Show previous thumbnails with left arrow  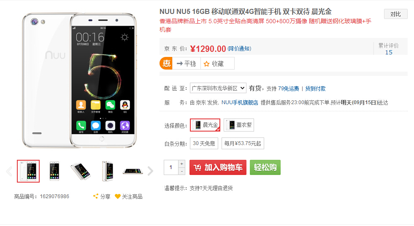(x=9, y=171)
